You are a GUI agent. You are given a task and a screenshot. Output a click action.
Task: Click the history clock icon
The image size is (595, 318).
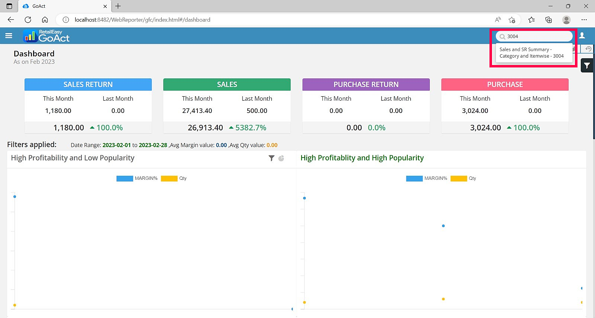588,49
